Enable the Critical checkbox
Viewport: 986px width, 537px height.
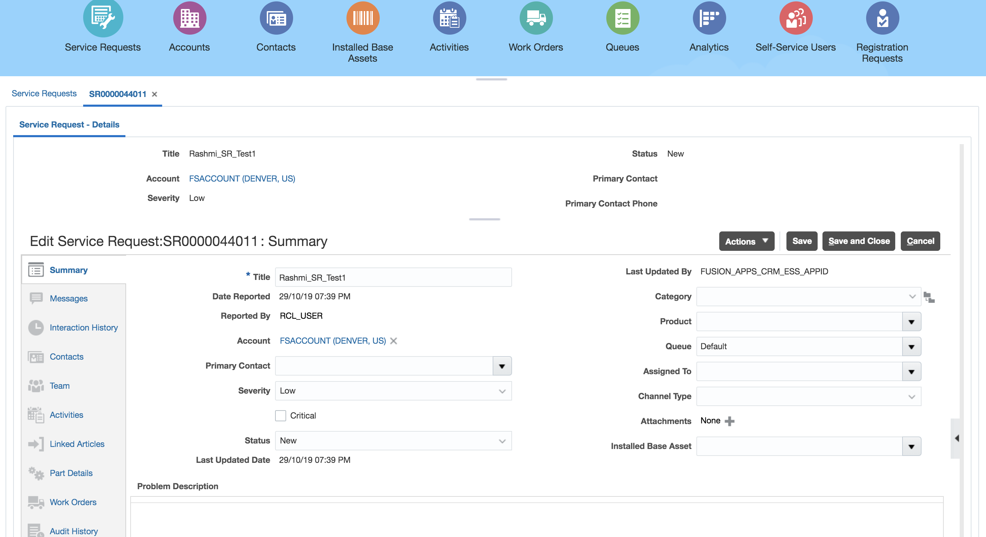pyautogui.click(x=281, y=416)
